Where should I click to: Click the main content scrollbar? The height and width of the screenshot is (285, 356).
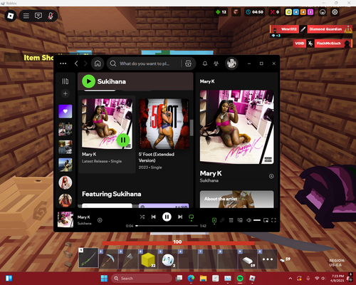(192, 128)
